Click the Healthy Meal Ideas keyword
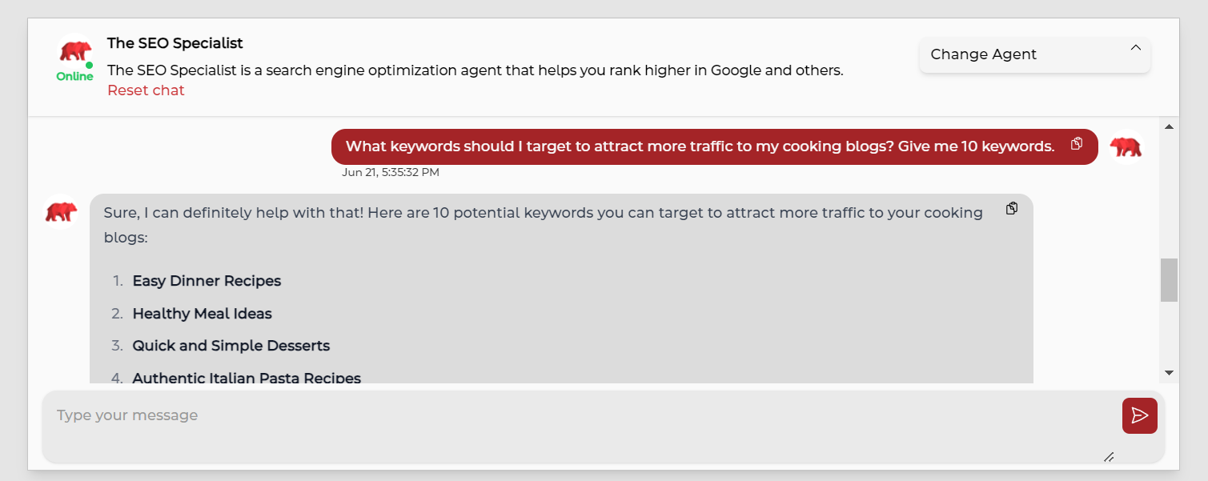 (x=202, y=314)
